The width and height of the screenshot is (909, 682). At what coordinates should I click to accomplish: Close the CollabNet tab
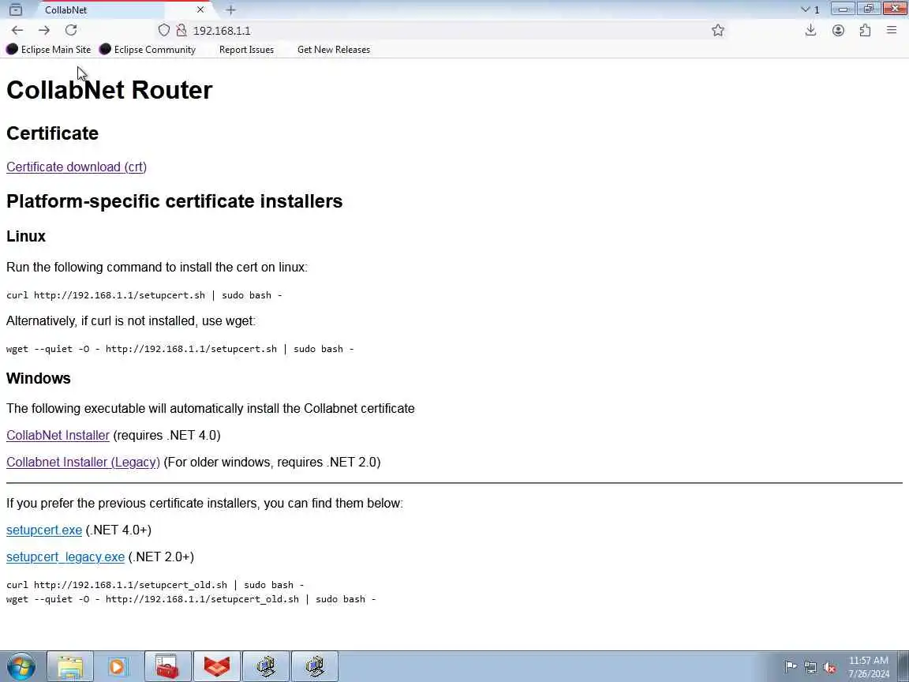[x=200, y=9]
